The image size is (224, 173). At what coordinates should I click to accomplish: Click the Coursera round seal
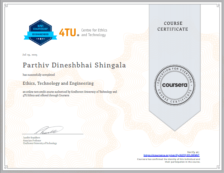click(175, 85)
